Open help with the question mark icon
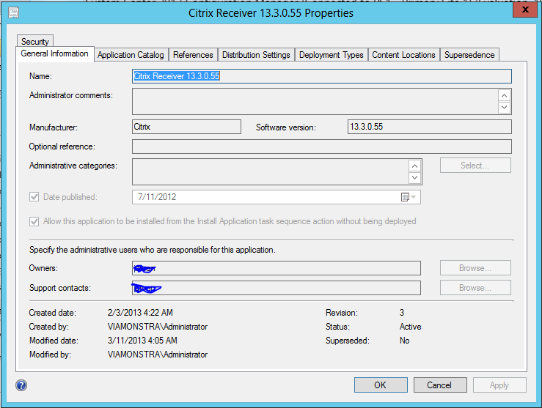 [21, 385]
